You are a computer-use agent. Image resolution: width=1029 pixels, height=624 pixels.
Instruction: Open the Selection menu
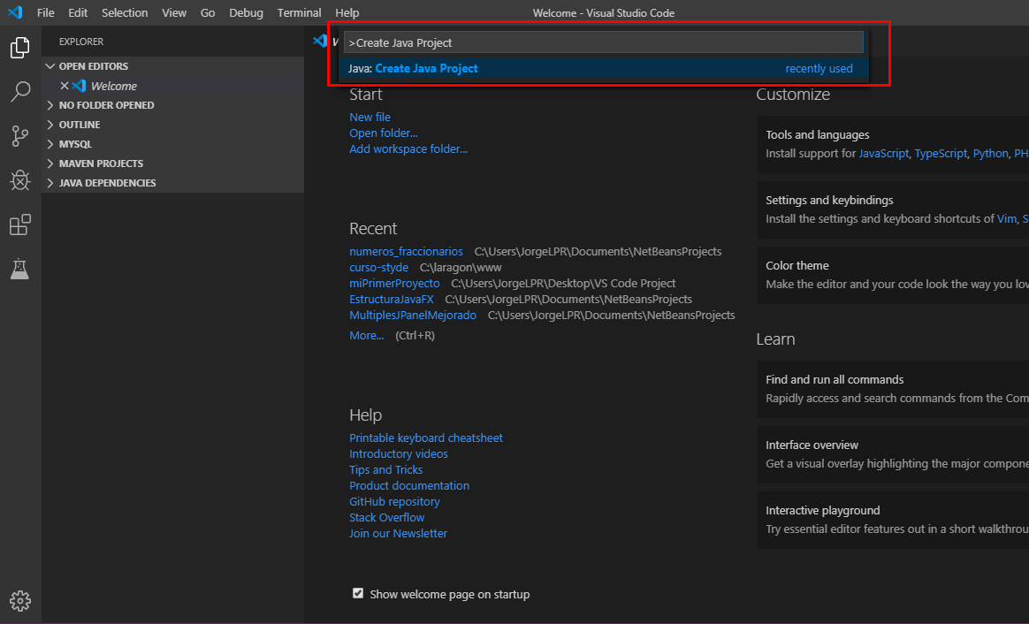pyautogui.click(x=125, y=12)
